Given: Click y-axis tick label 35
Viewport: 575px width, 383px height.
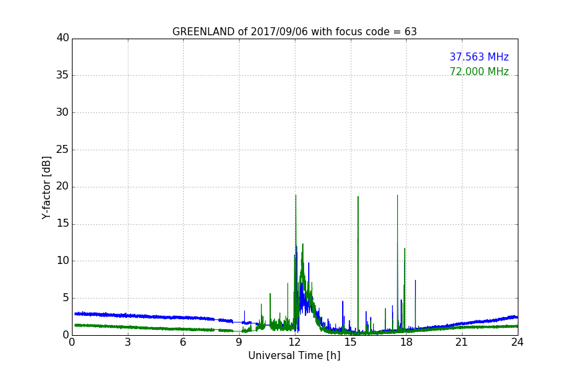Looking at the screenshot, I should click(63, 75).
